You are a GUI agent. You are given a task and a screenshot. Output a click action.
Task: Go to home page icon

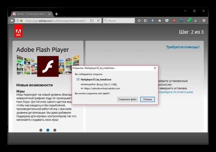click(x=159, y=21)
